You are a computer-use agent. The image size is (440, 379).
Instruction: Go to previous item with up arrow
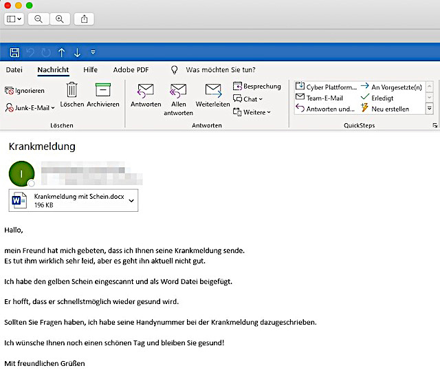point(61,52)
